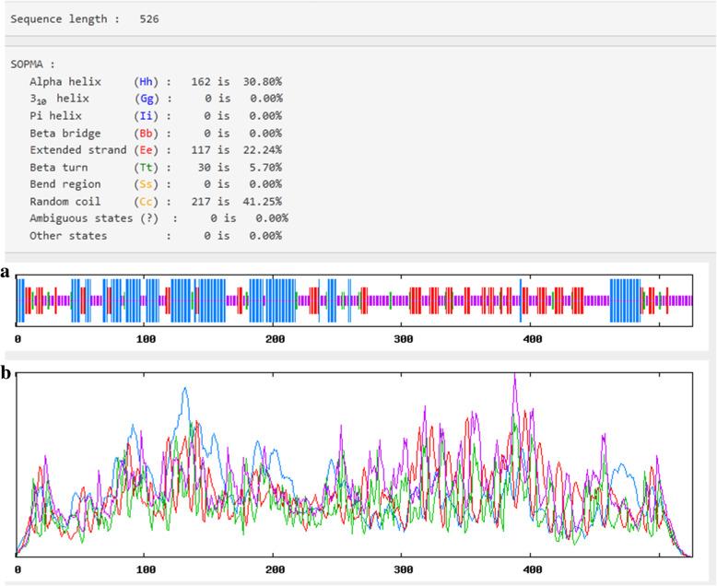Click axis label 200 in panel b
The image size is (717, 586).
point(275,570)
